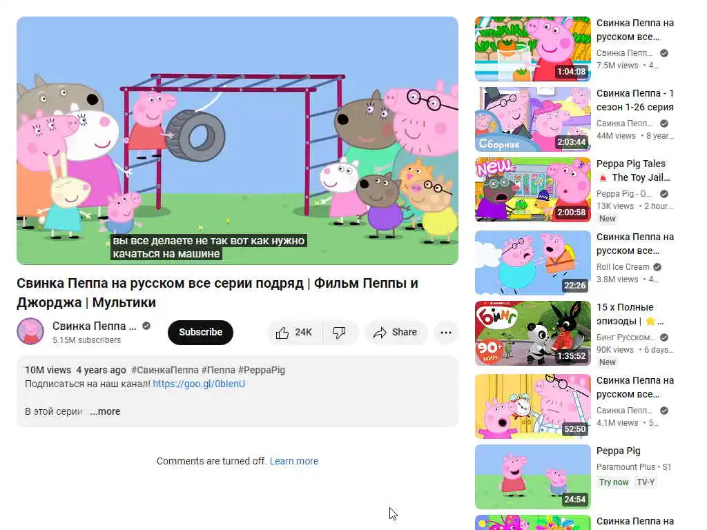Click the main video player
707x530 pixels.
click(x=238, y=141)
